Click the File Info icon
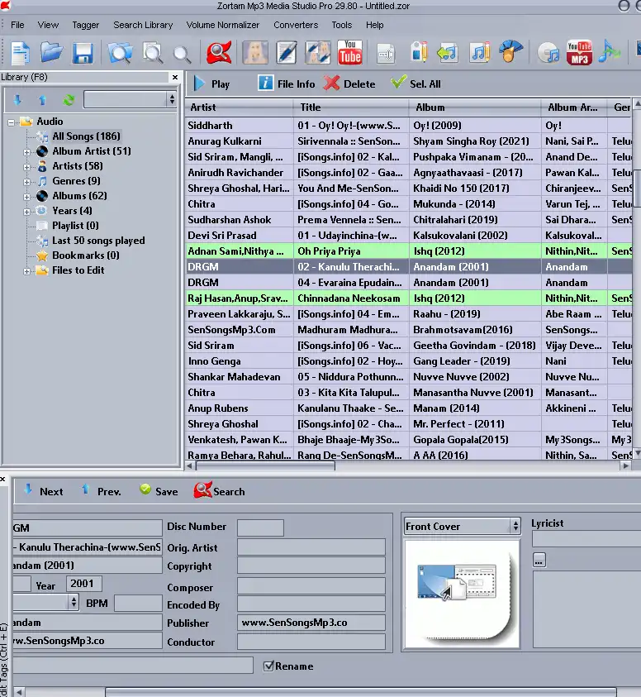Screen dimensions: 641x697 pyautogui.click(x=266, y=84)
